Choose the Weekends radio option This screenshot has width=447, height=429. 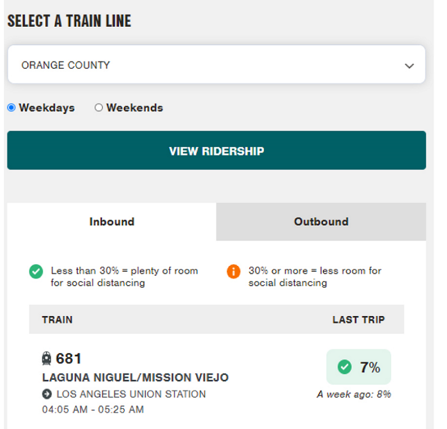click(x=99, y=108)
